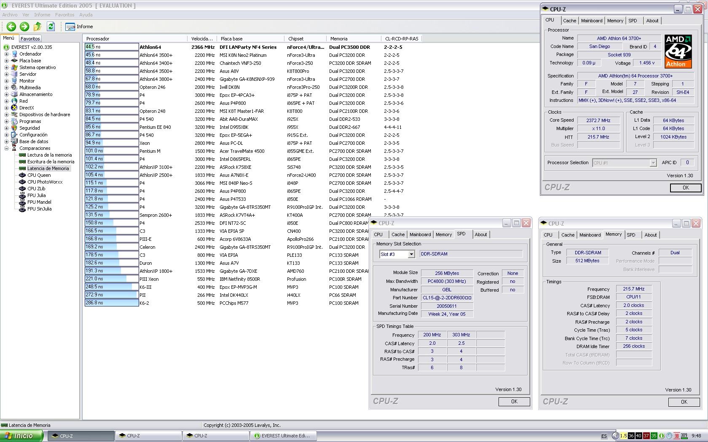Expand the Monitor tree node
The image size is (708, 442).
(6, 81)
